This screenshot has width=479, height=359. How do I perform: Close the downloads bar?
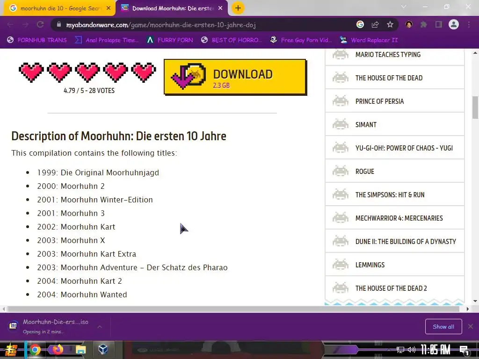(x=471, y=326)
